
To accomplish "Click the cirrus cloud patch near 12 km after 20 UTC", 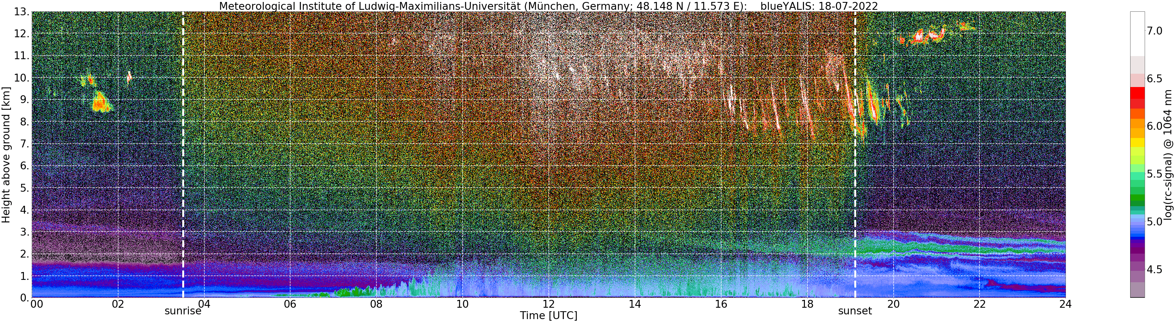I will [x=922, y=36].
